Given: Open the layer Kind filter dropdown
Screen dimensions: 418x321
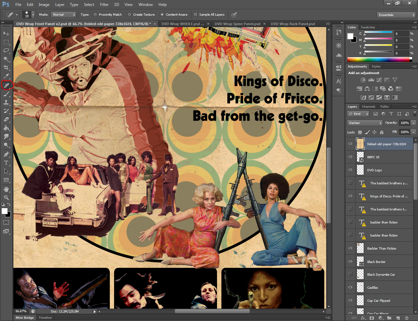Looking at the screenshot, I should tap(358, 114).
